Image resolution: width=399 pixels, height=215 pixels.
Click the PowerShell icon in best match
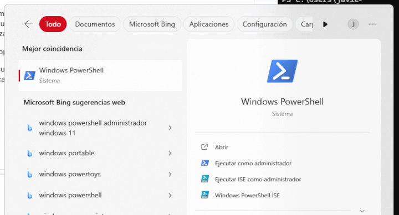pos(29,76)
